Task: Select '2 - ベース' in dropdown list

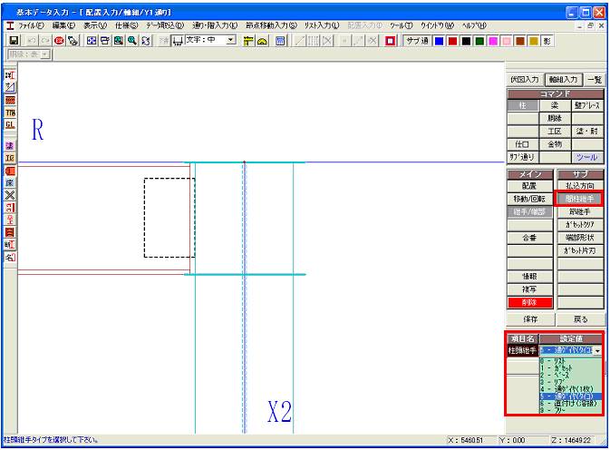Action: pos(570,375)
